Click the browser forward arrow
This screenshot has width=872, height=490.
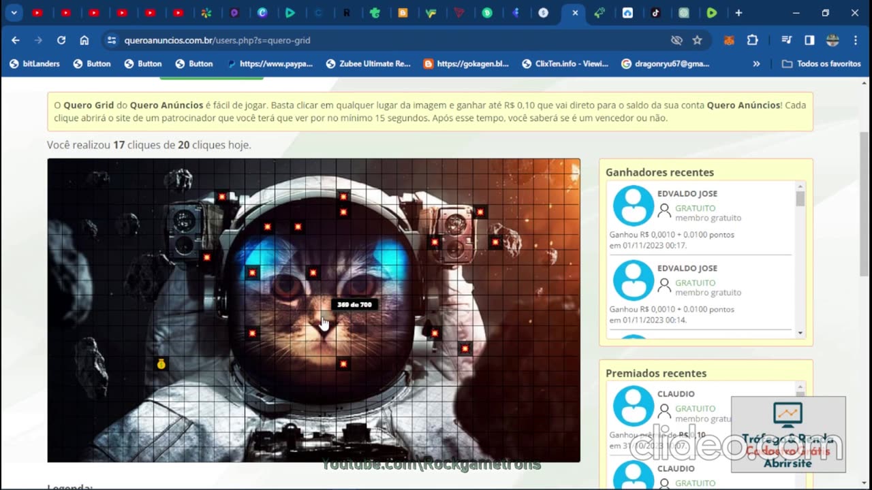38,40
